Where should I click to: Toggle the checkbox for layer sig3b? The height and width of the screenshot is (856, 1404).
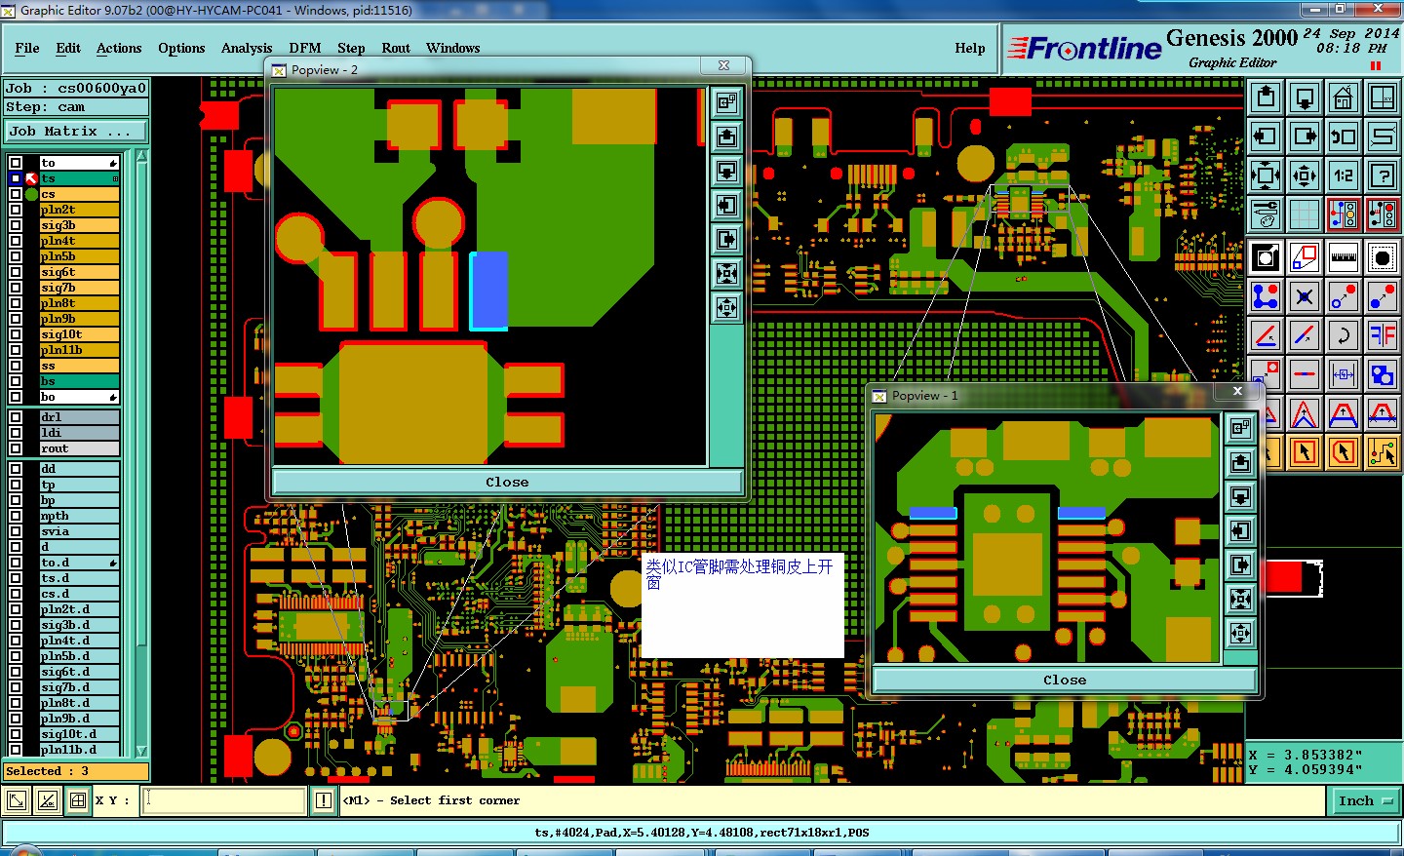pyautogui.click(x=16, y=225)
